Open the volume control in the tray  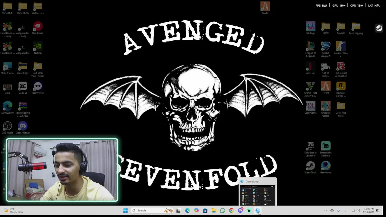tap(358, 211)
